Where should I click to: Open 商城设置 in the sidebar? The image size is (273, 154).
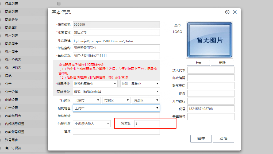pos(11,100)
